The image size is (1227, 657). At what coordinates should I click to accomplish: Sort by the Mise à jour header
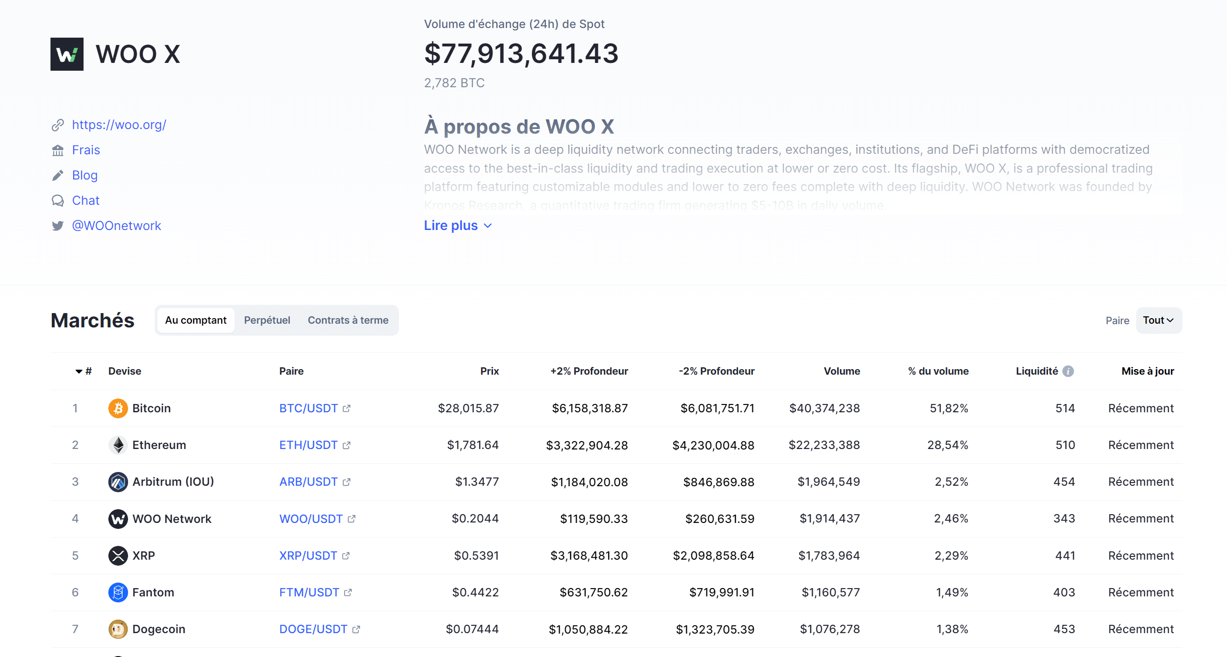1148,371
